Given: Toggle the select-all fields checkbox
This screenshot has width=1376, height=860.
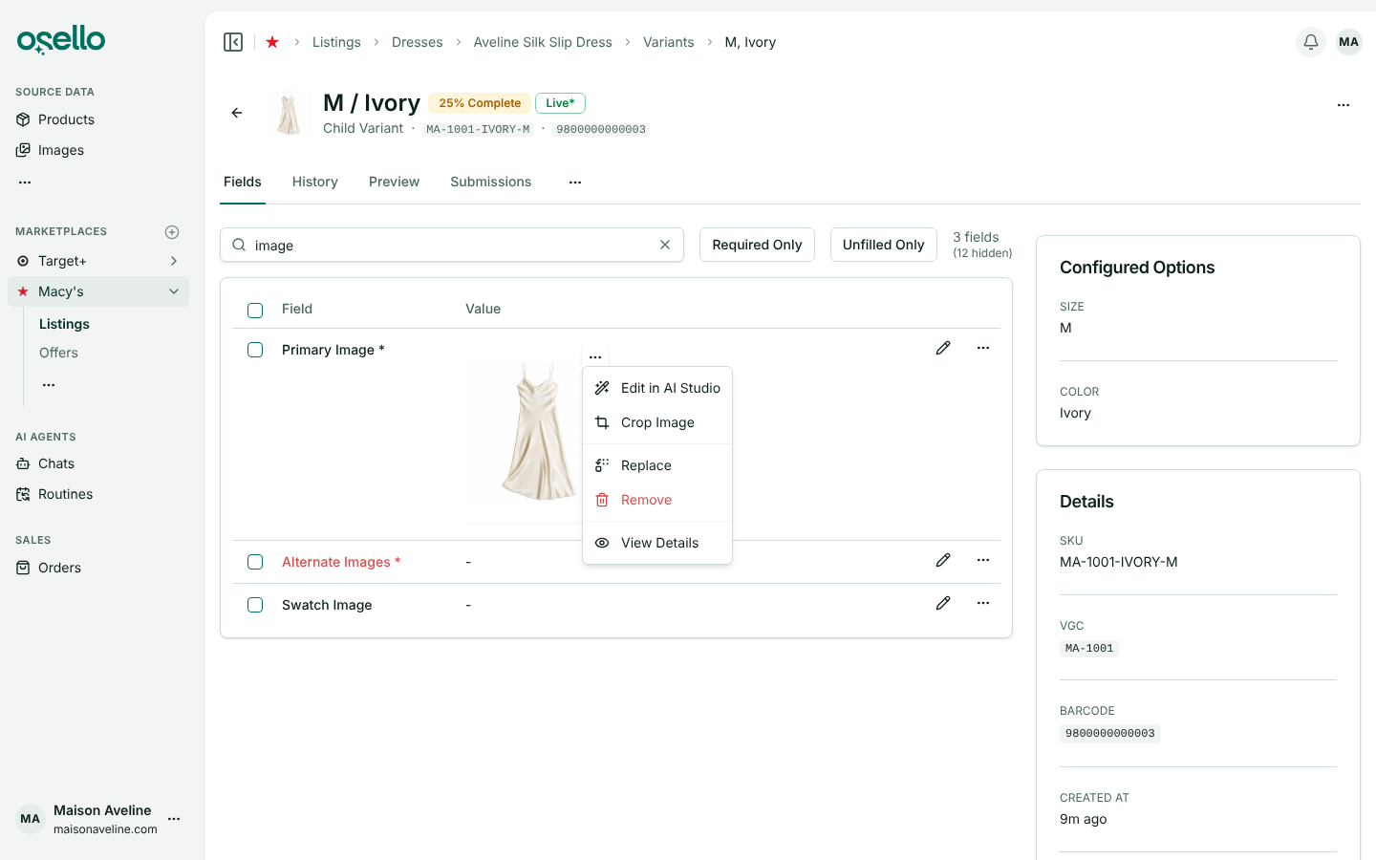Looking at the screenshot, I should tap(255, 310).
